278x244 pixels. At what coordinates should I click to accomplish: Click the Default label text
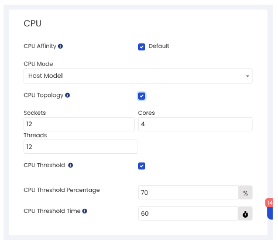coord(159,46)
